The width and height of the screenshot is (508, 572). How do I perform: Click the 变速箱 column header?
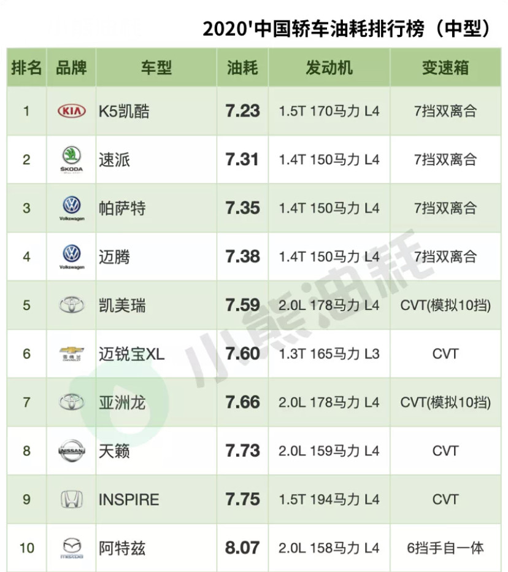445,68
